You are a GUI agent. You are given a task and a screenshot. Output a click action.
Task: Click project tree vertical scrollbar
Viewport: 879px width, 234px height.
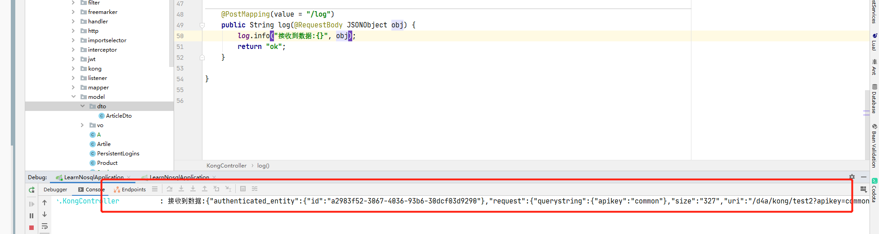pyautogui.click(x=171, y=33)
